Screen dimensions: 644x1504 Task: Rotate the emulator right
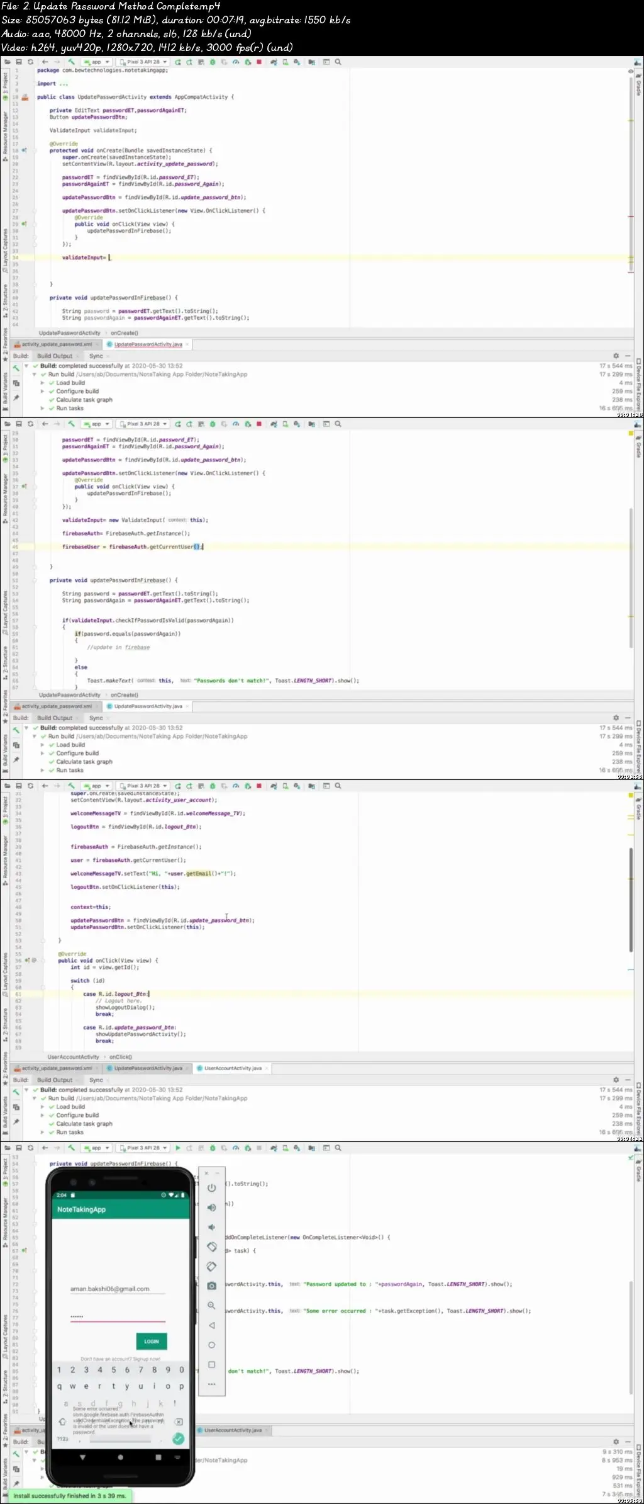click(212, 1266)
